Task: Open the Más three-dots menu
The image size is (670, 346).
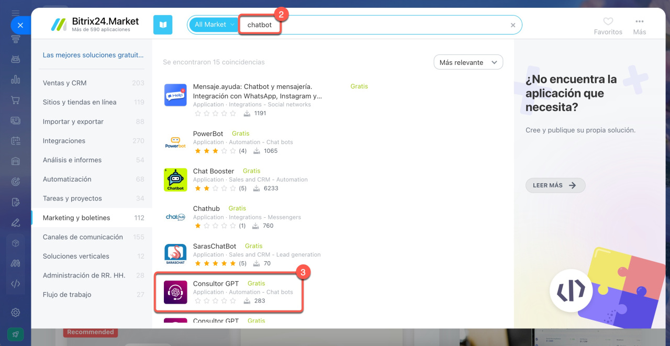Action: click(x=640, y=26)
